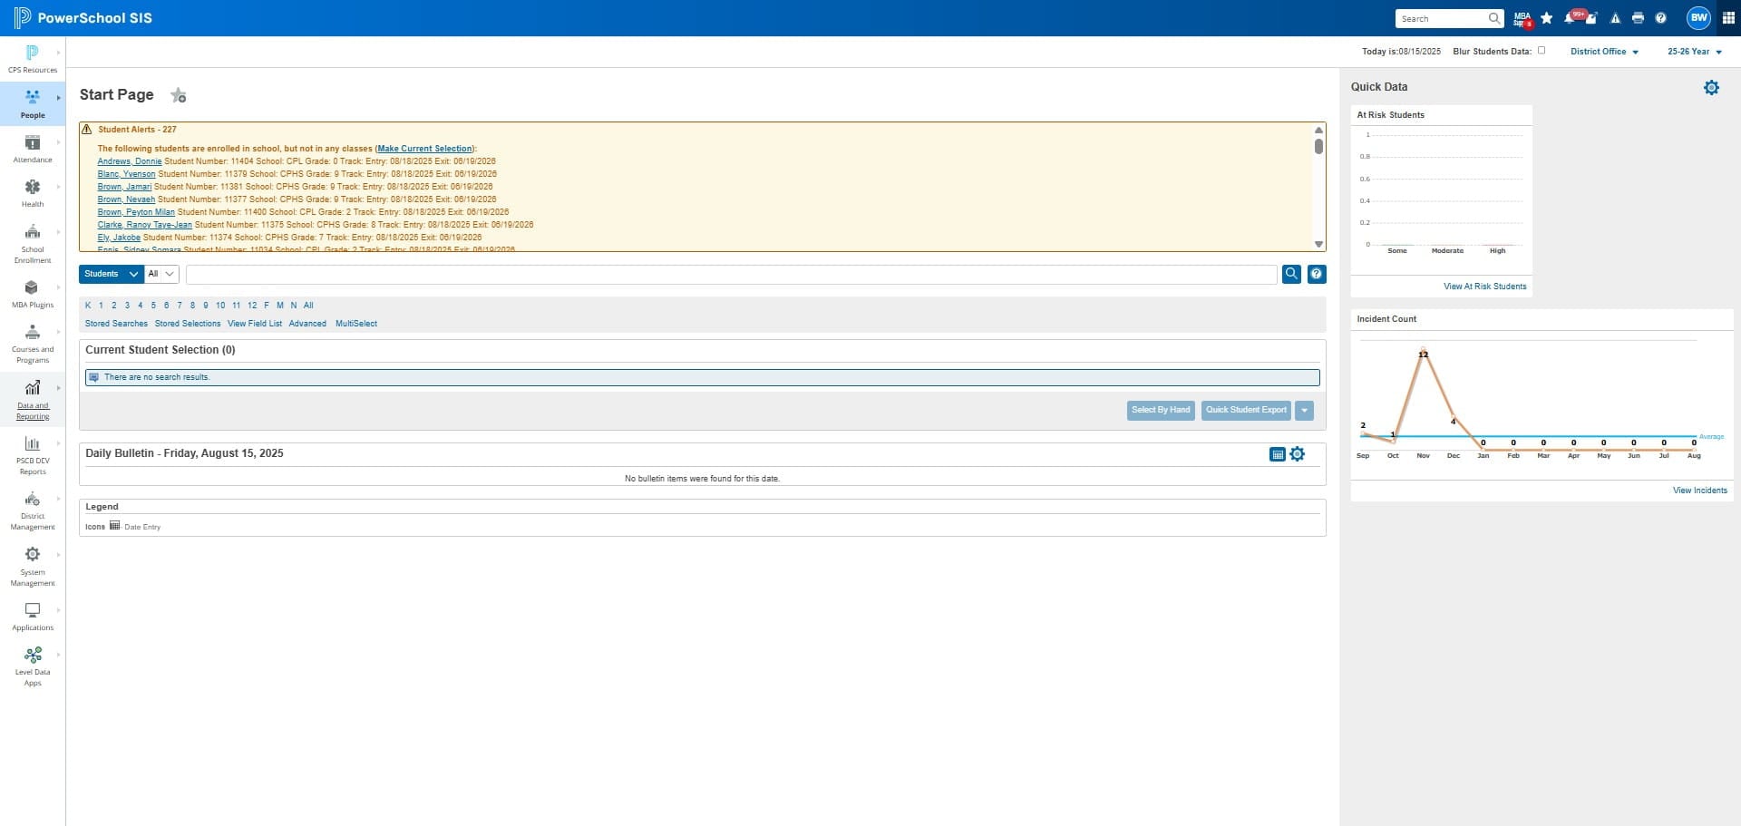The image size is (1741, 826).
Task: Click the printer icon in header
Action: (1638, 18)
